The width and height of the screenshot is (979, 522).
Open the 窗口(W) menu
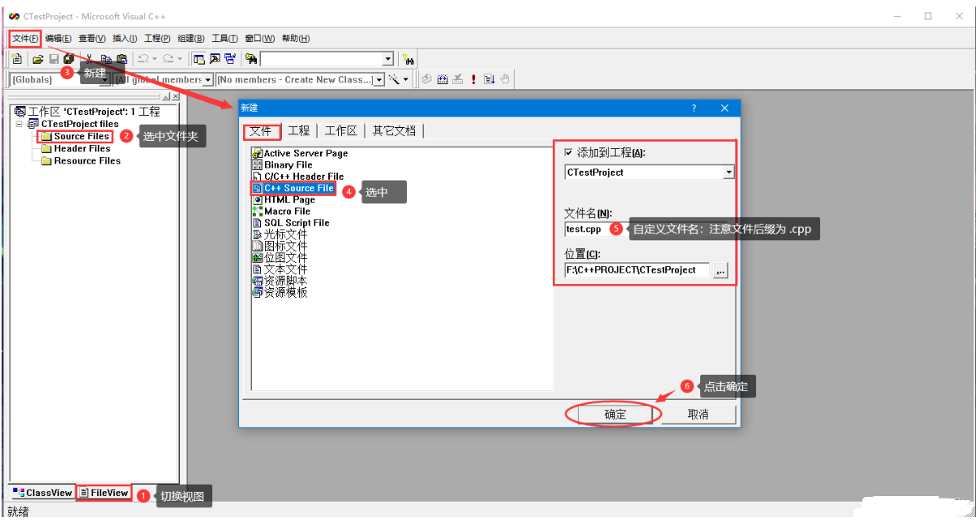259,38
